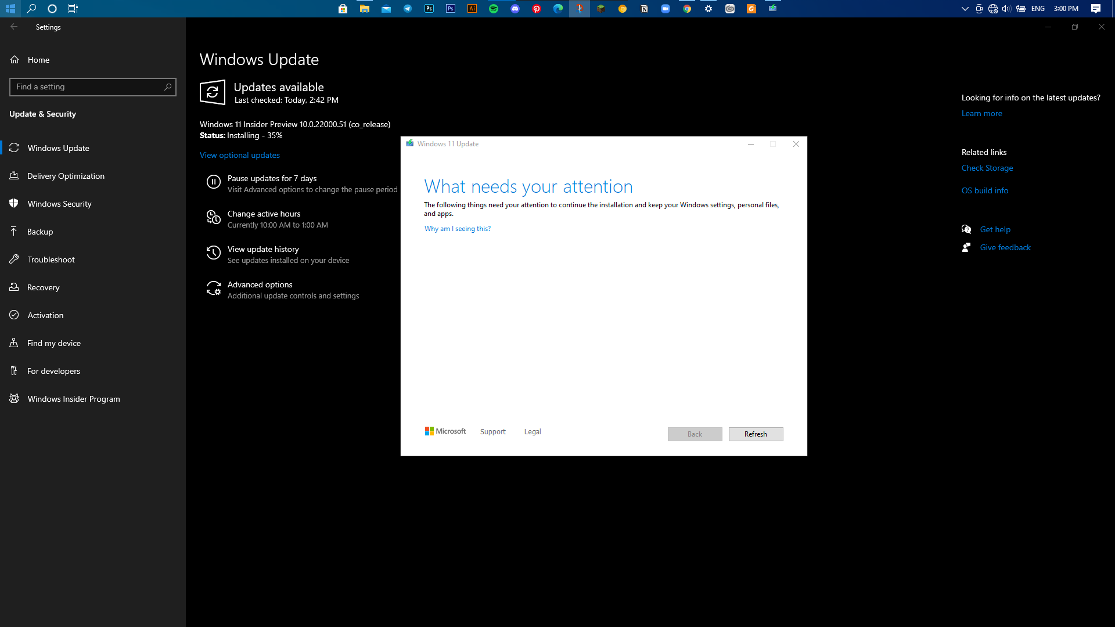The height and width of the screenshot is (627, 1115).
Task: Open View optional updates link
Action: pyautogui.click(x=240, y=155)
